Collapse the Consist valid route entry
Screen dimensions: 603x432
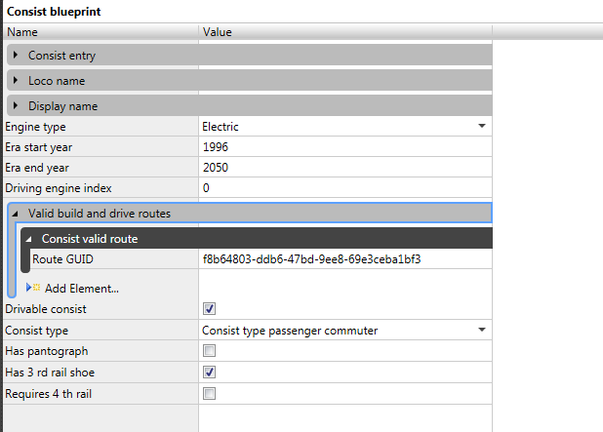pos(29,238)
